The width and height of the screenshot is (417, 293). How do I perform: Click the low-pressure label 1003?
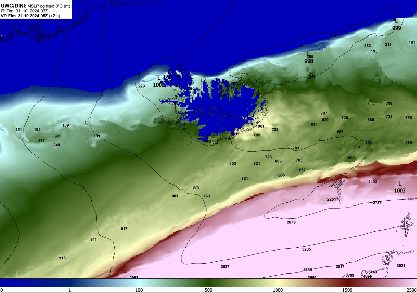(400, 191)
